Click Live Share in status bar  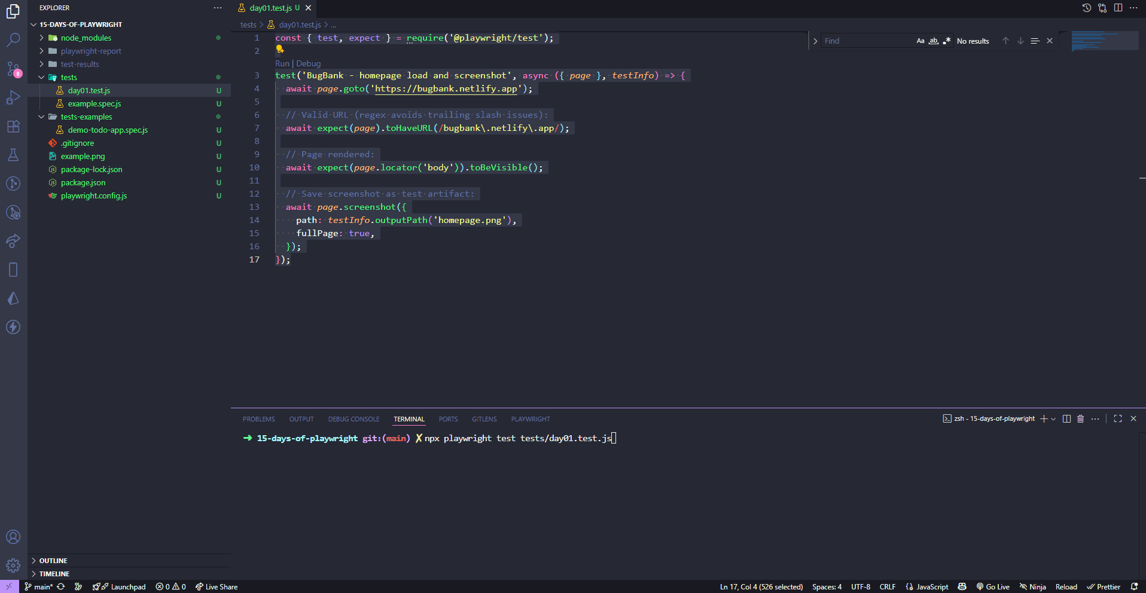tap(216, 586)
